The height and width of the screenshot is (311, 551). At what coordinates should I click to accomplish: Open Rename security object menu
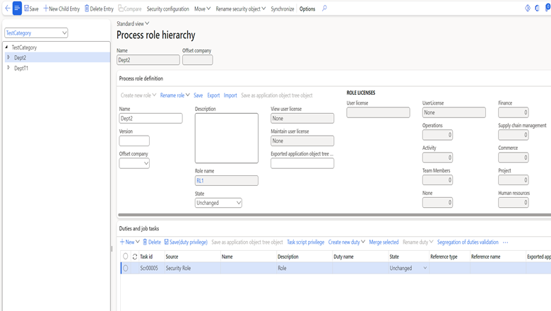241,8
